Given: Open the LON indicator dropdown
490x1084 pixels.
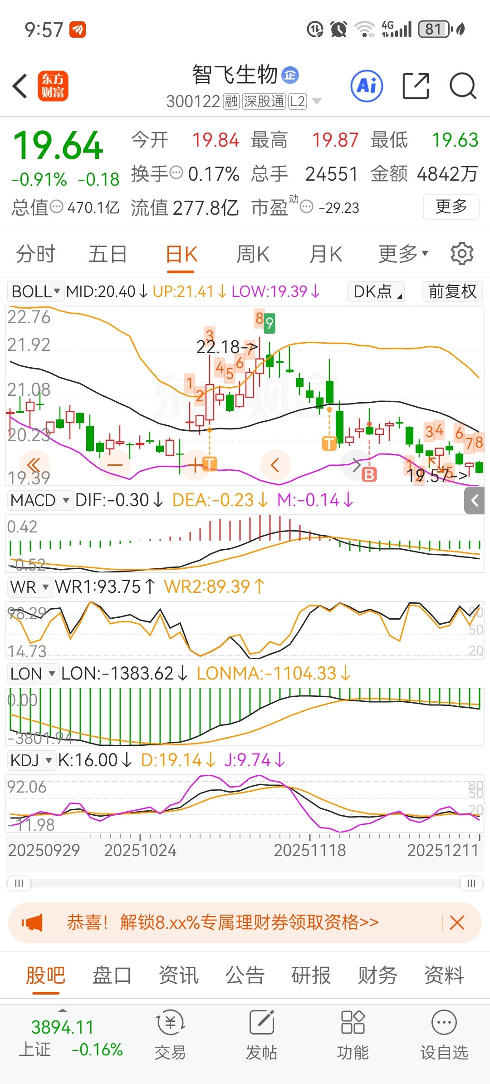Looking at the screenshot, I should point(33,673).
